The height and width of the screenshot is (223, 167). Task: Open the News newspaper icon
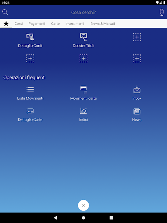pos(137,111)
